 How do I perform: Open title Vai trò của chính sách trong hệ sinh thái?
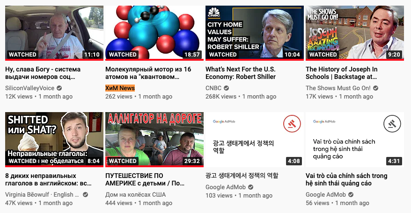click(346, 179)
